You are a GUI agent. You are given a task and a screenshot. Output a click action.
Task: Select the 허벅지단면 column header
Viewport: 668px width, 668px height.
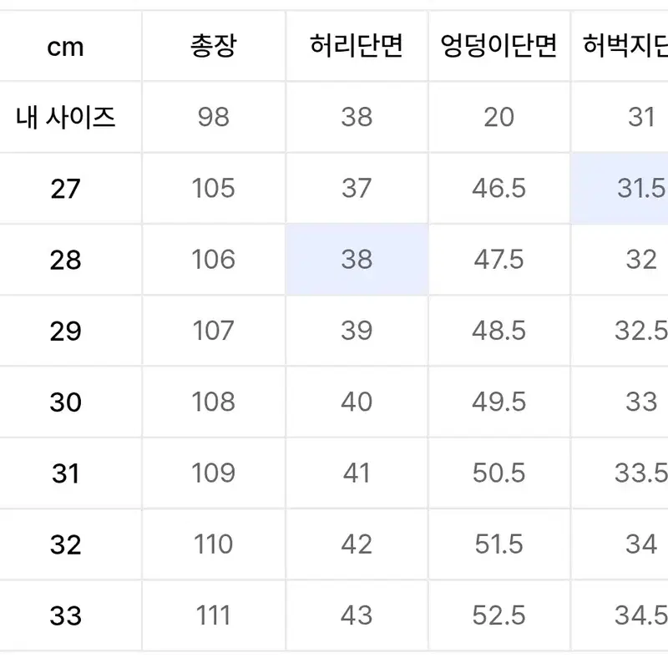point(620,46)
